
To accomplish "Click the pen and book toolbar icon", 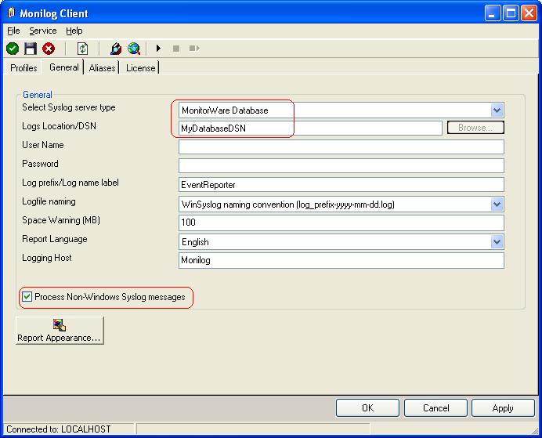I will tap(116, 49).
